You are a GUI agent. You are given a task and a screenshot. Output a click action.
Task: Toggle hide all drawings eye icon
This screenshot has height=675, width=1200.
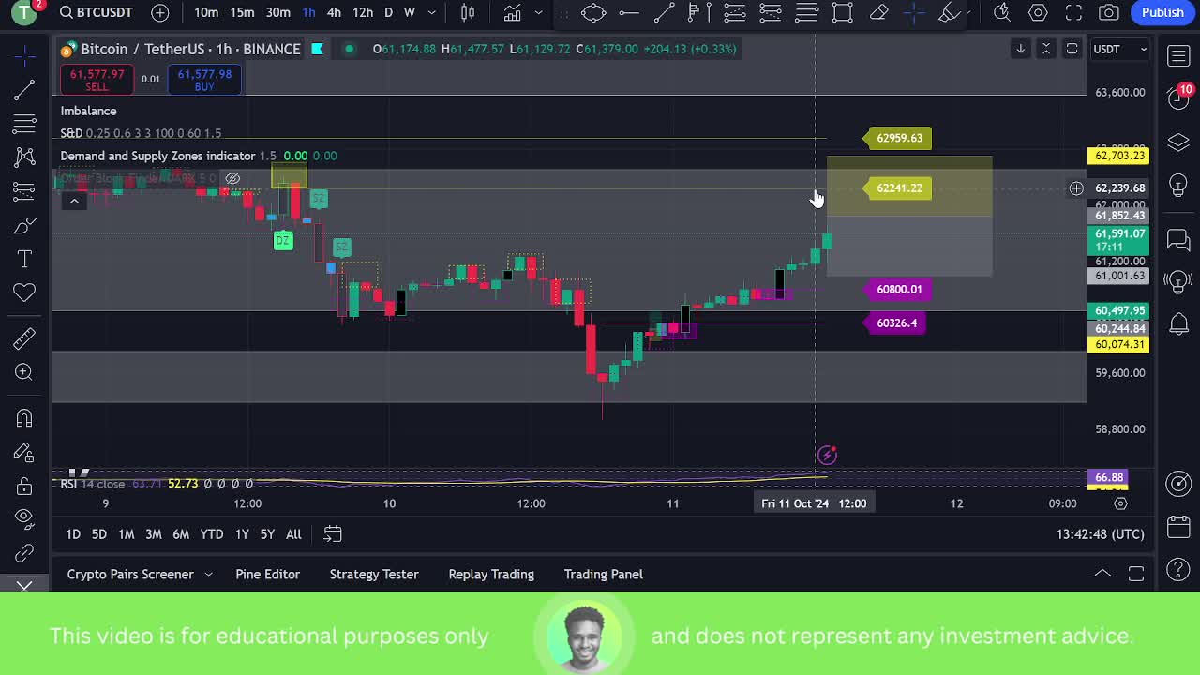click(x=24, y=518)
